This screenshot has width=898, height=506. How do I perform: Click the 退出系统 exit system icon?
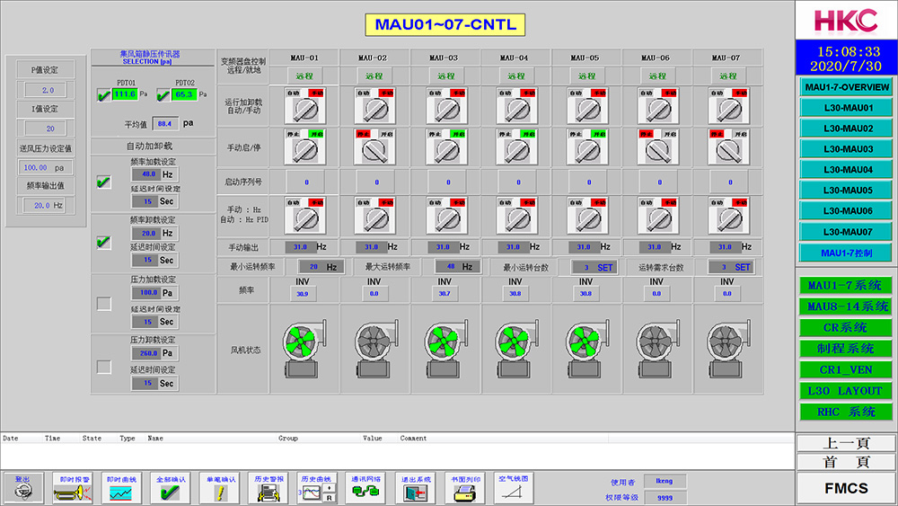pos(416,488)
